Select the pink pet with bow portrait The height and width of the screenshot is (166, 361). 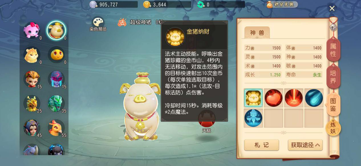pyautogui.click(x=32, y=30)
